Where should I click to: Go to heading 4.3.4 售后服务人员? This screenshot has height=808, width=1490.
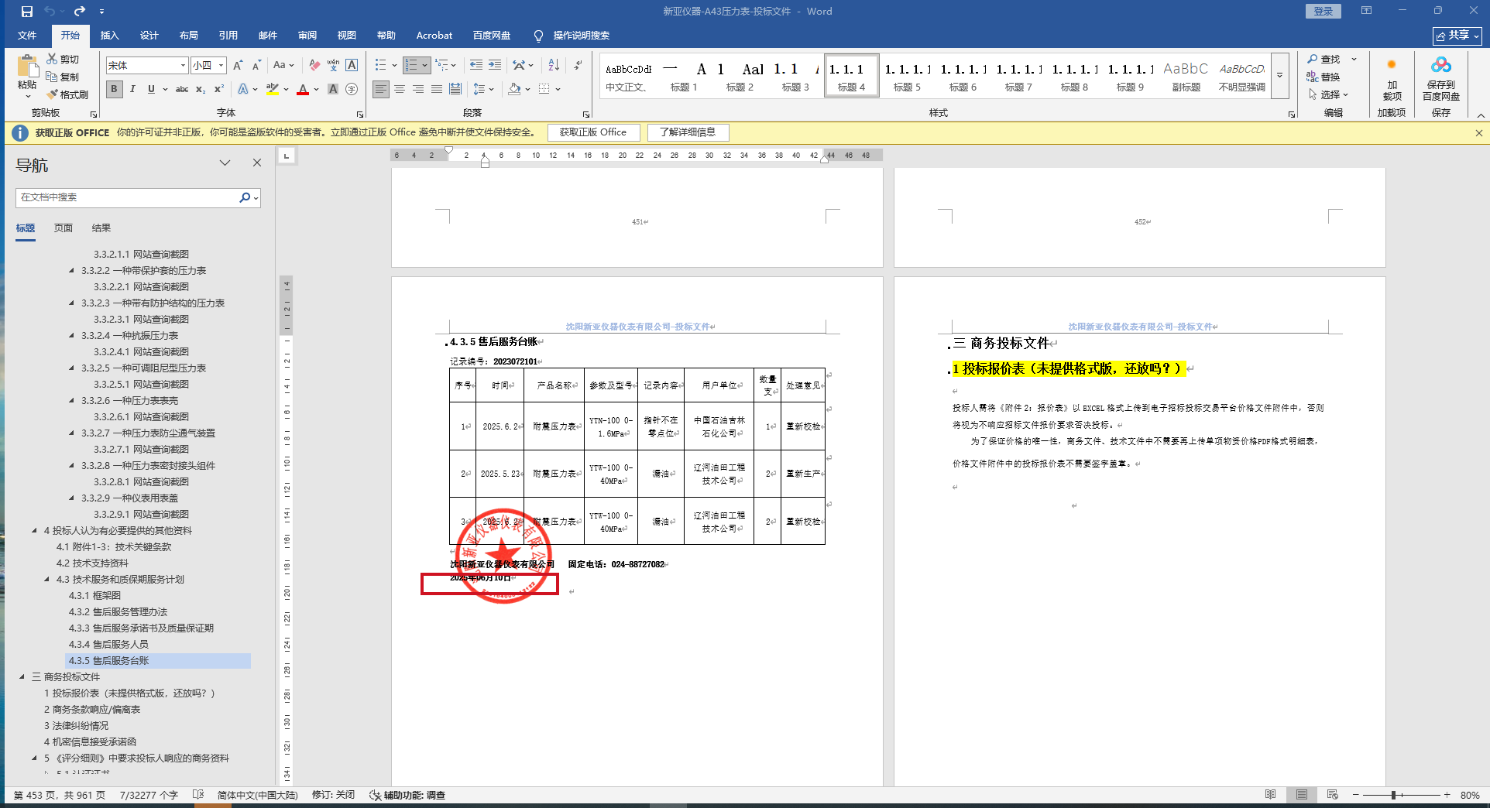(x=108, y=645)
